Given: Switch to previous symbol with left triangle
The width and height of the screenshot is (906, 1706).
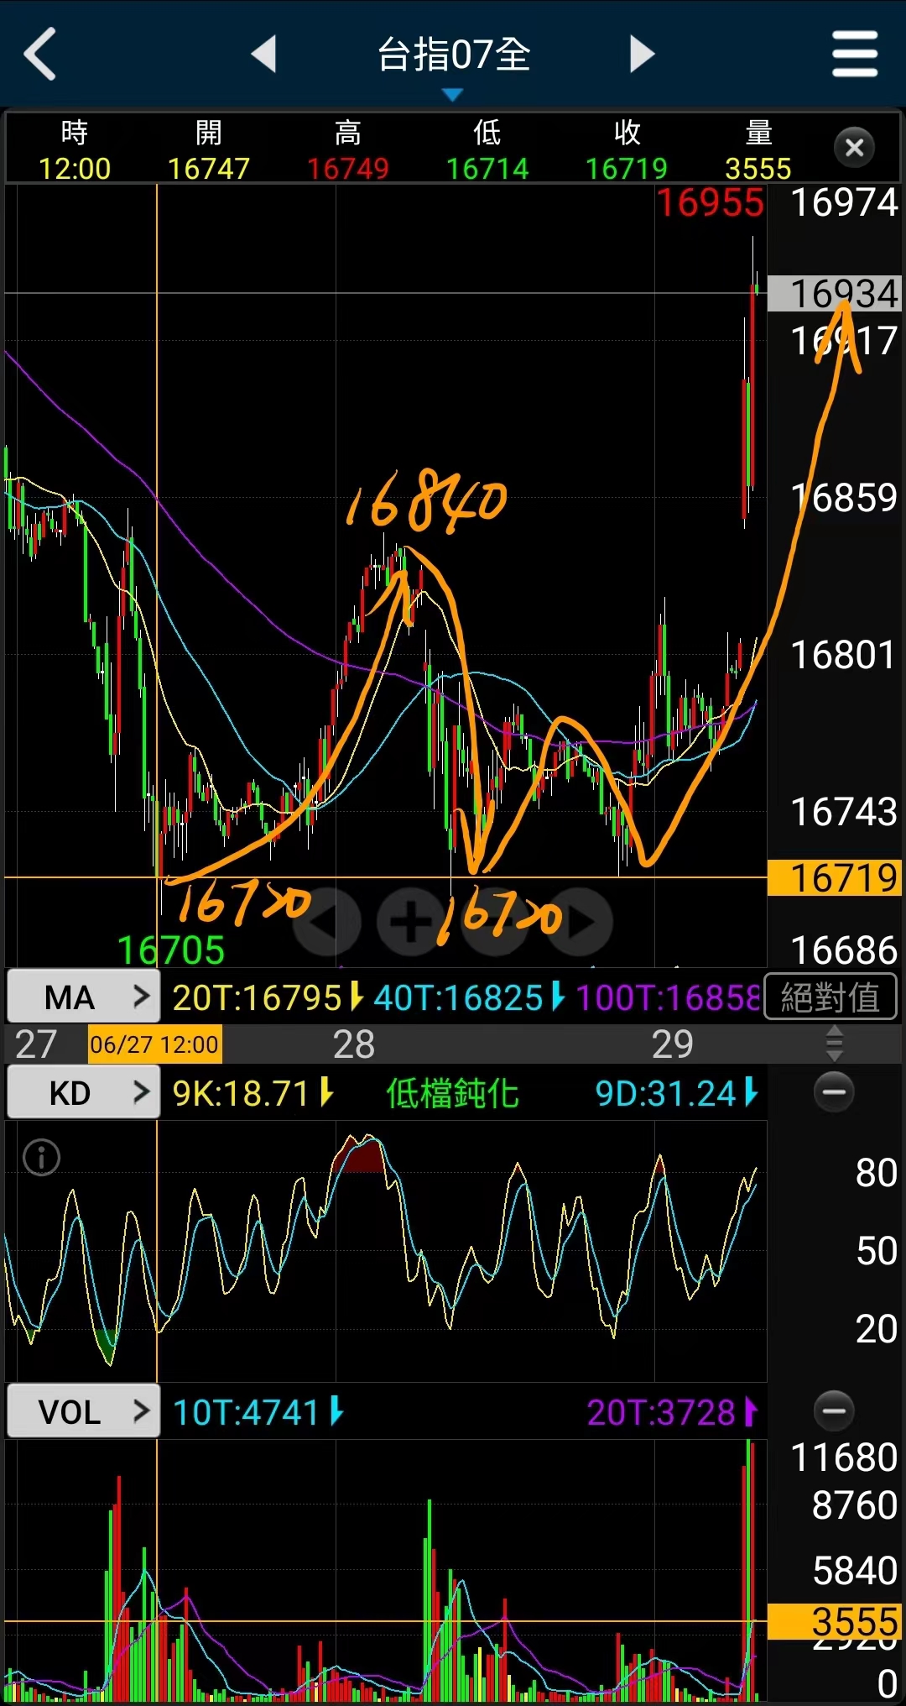Looking at the screenshot, I should click(x=264, y=55).
